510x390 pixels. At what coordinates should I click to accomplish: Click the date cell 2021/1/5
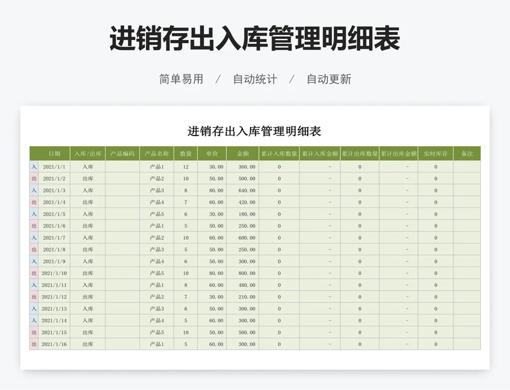pyautogui.click(x=54, y=214)
